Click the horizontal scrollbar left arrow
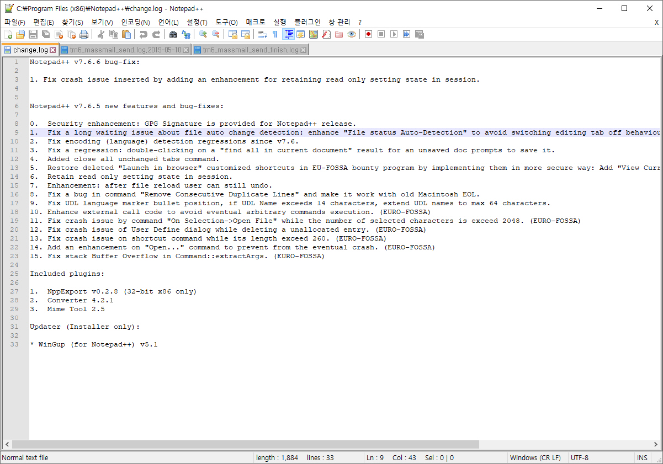Viewport: 663px width, 464px height. coord(7,444)
